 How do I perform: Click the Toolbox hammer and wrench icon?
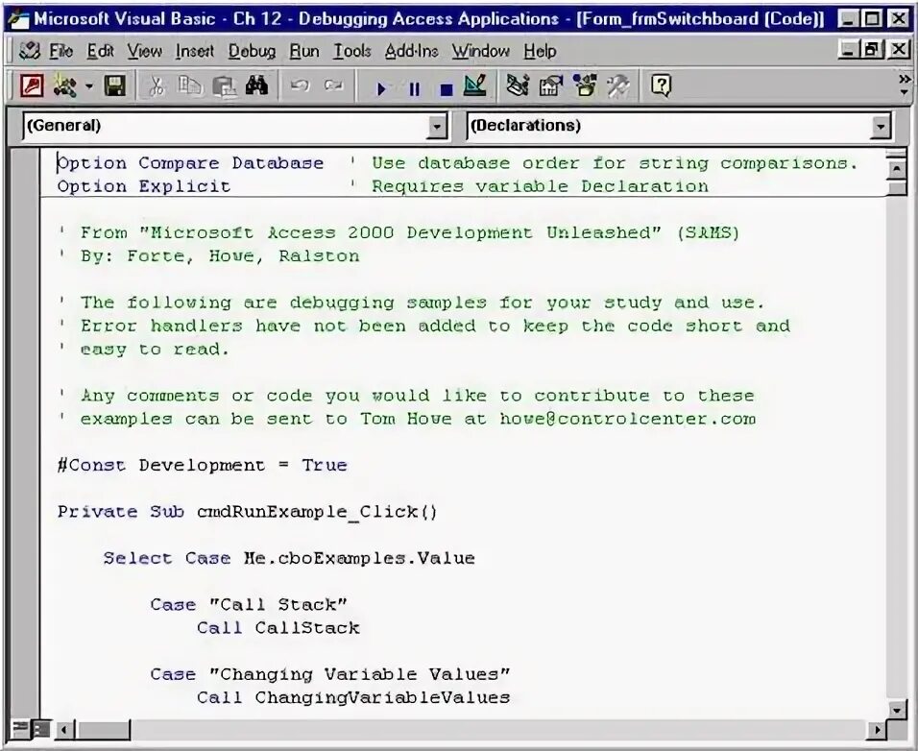click(618, 86)
